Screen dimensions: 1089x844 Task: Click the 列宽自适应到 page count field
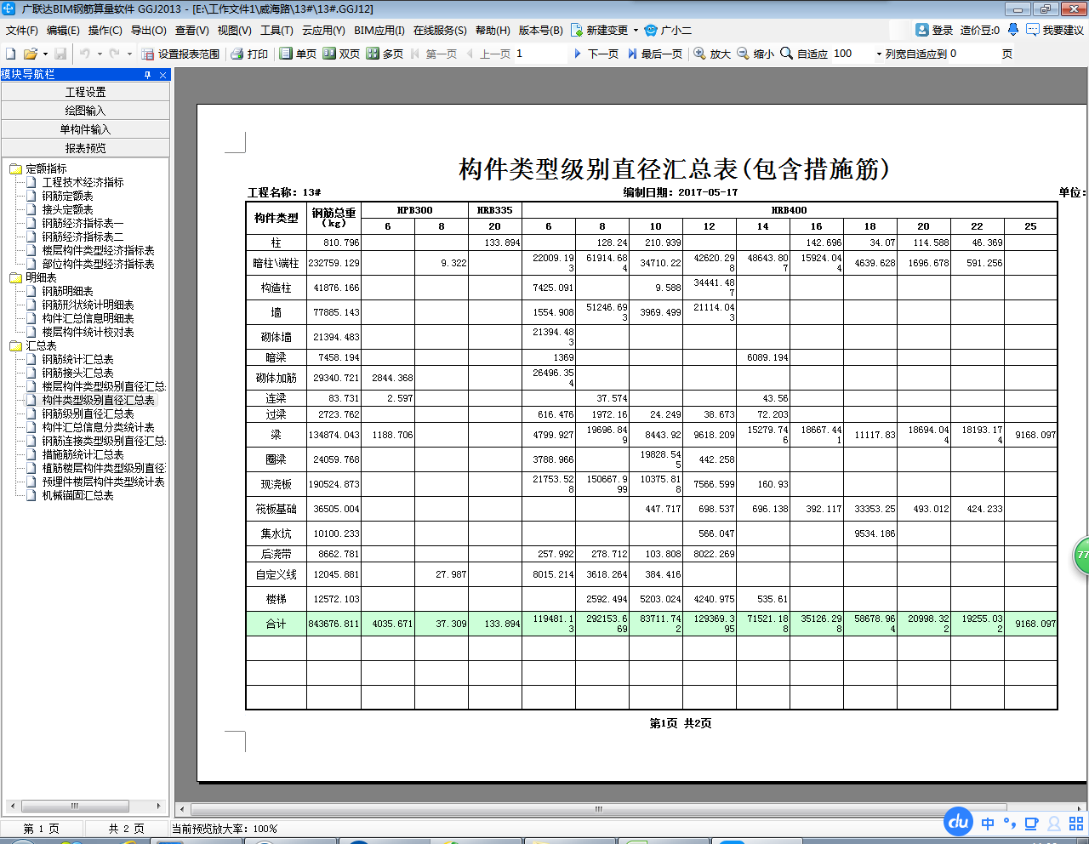973,54
